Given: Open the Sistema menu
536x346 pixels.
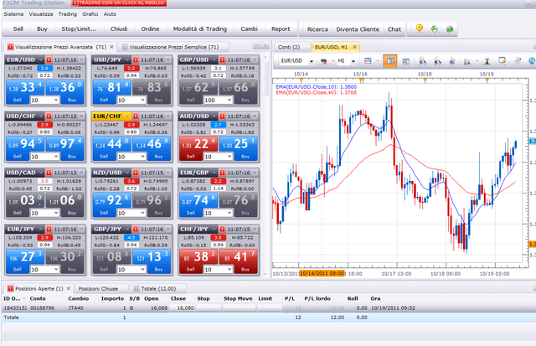Looking at the screenshot, I should point(13,14).
